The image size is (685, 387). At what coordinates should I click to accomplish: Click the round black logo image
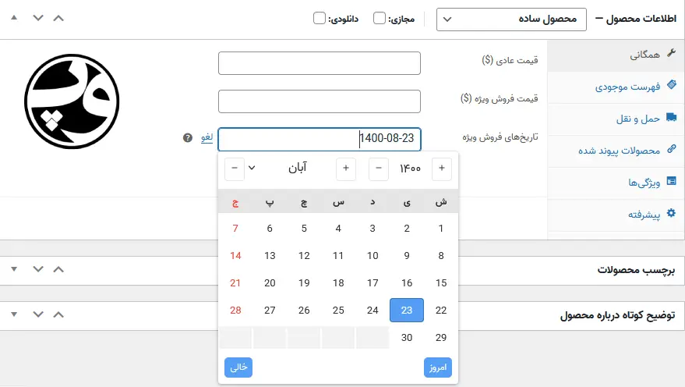[x=72, y=101]
